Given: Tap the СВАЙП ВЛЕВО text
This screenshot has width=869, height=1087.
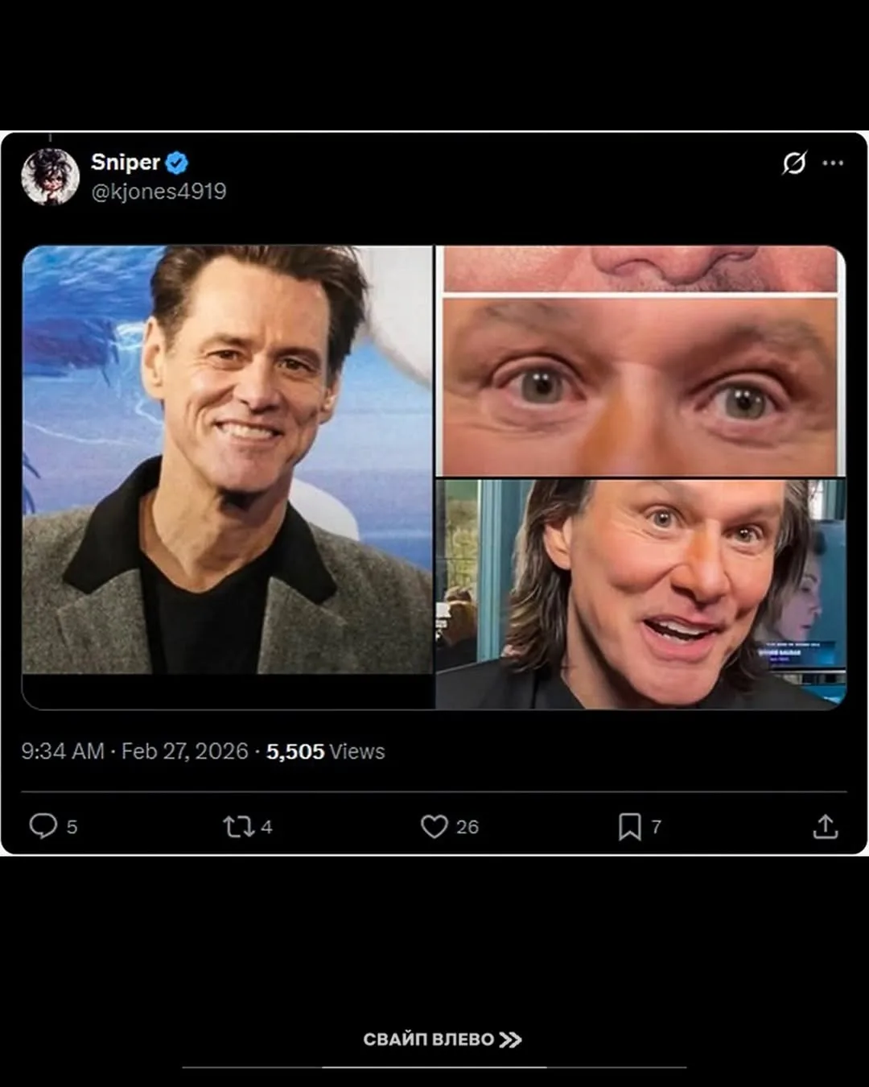Looking at the screenshot, I should 428,1039.
